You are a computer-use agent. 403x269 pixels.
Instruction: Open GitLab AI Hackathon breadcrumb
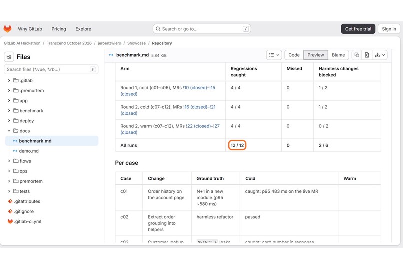point(22,43)
